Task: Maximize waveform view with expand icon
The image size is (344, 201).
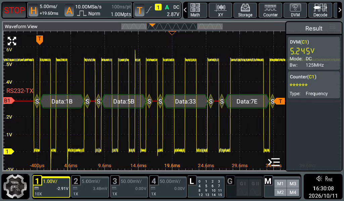Action: pos(12,41)
